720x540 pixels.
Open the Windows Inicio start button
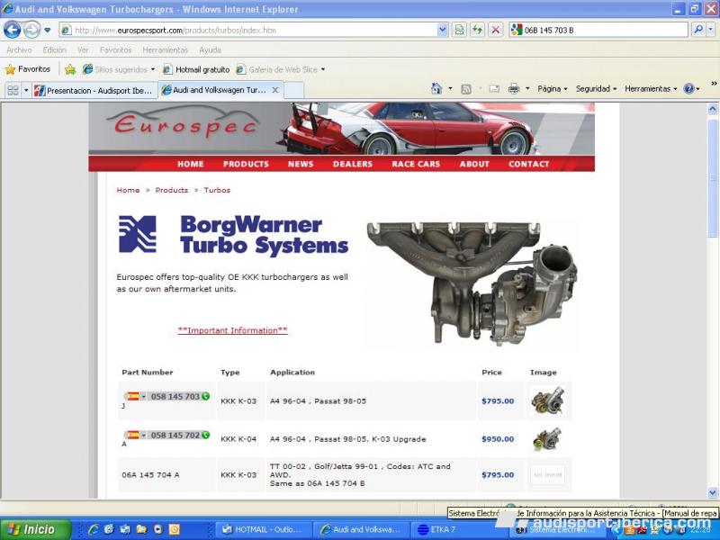35,529
